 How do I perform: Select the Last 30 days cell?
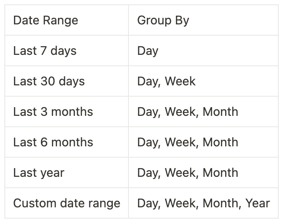click(x=49, y=81)
